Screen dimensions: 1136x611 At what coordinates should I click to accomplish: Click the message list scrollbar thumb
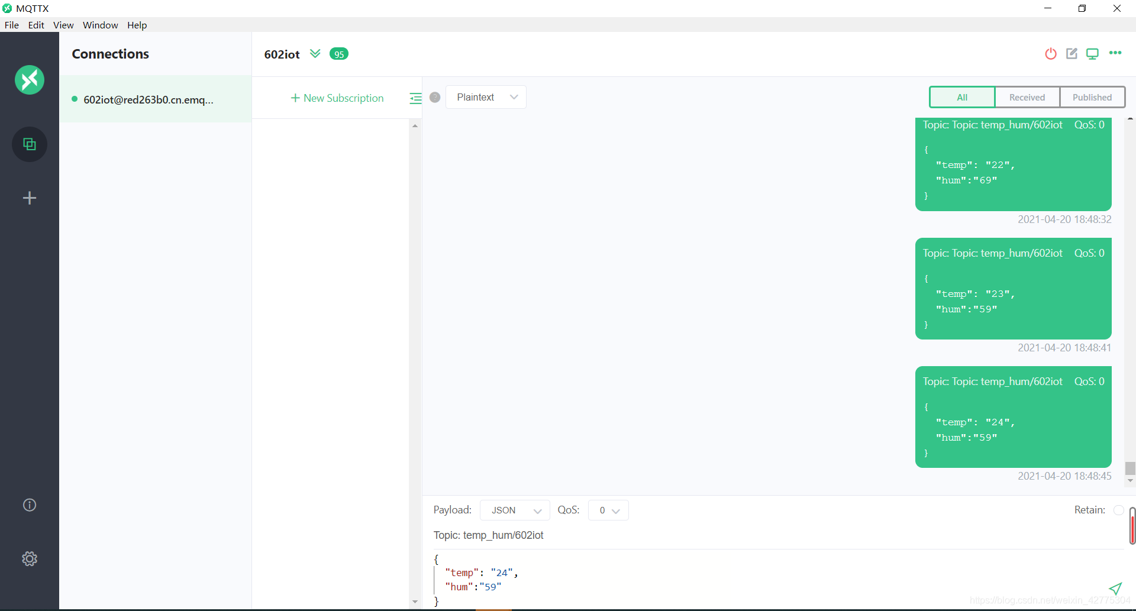point(1130,468)
